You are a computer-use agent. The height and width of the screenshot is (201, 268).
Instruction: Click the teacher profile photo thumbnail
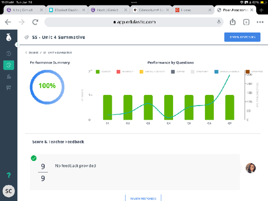[x=251, y=168]
